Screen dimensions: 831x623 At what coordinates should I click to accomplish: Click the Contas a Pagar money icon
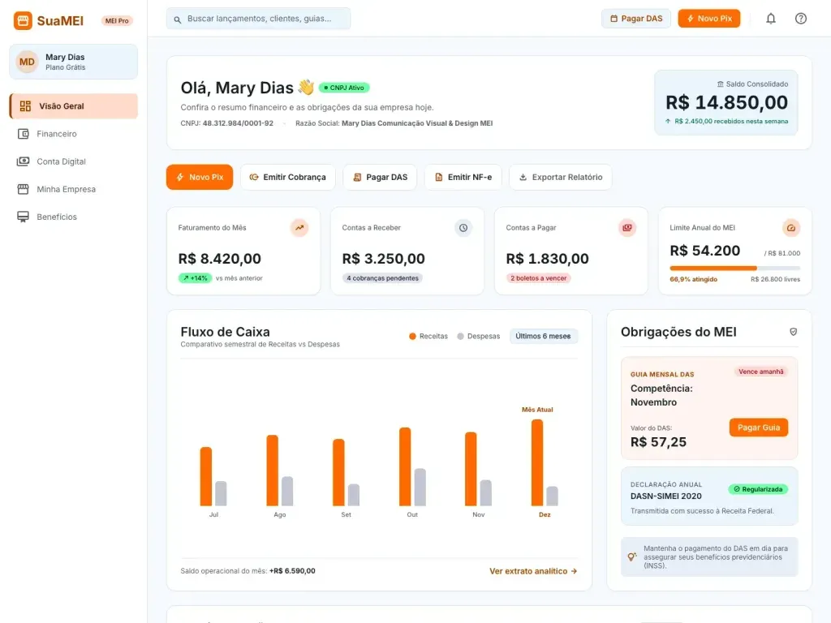point(627,228)
